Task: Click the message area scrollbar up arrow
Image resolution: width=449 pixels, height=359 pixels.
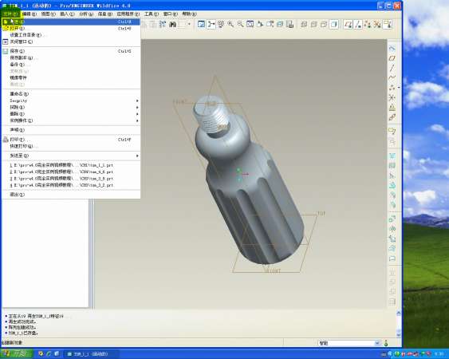Action: (x=398, y=314)
